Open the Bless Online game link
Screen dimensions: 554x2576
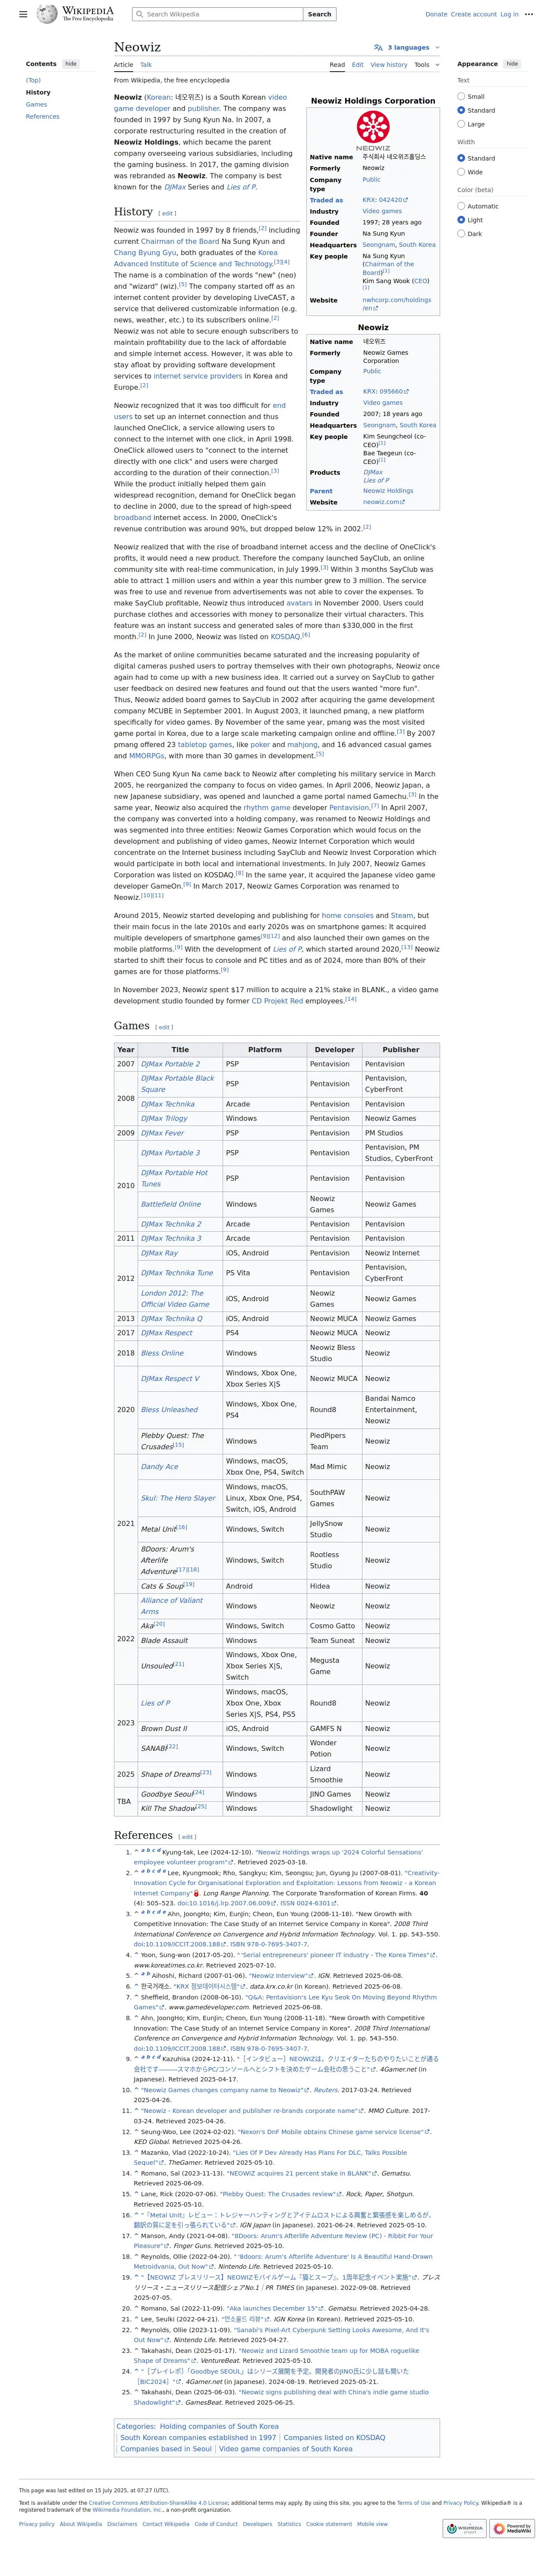point(162,1353)
